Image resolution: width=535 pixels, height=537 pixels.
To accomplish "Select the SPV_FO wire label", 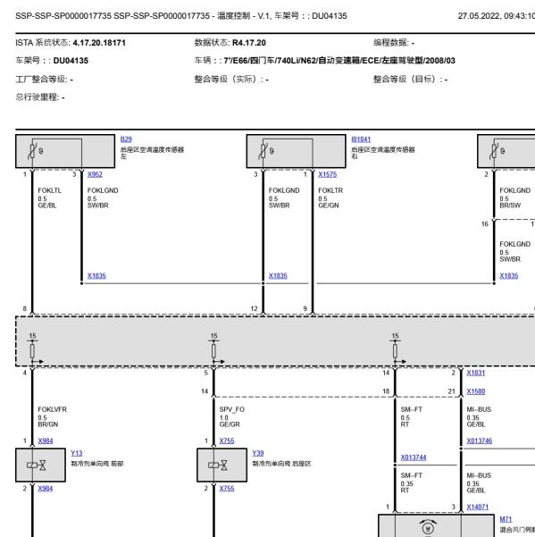I will click(x=231, y=409).
